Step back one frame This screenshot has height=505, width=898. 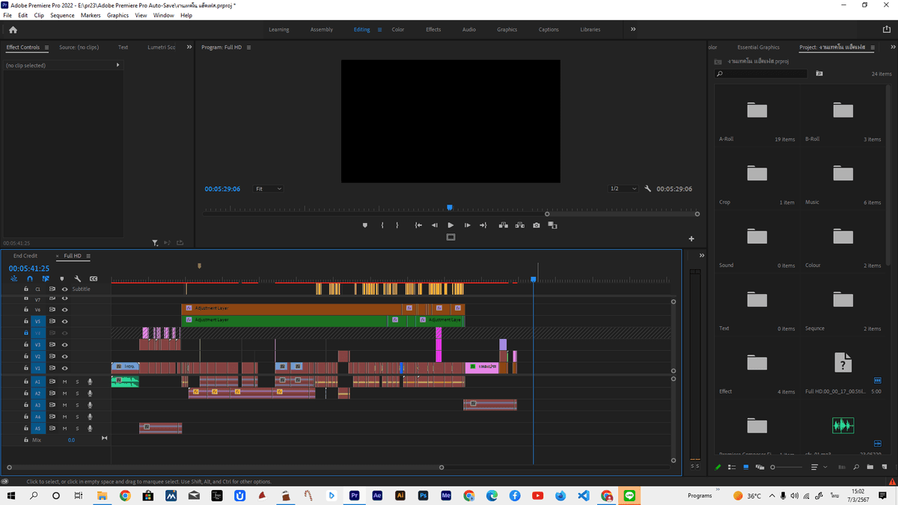[434, 225]
